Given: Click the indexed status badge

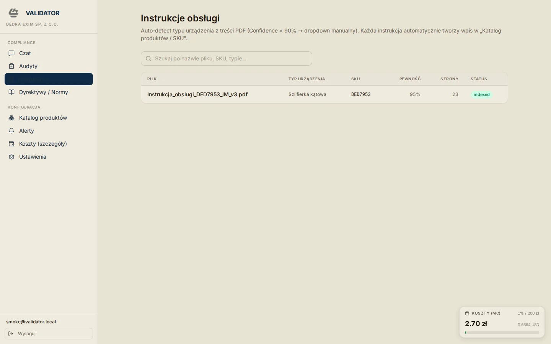Looking at the screenshot, I should 481,94.
